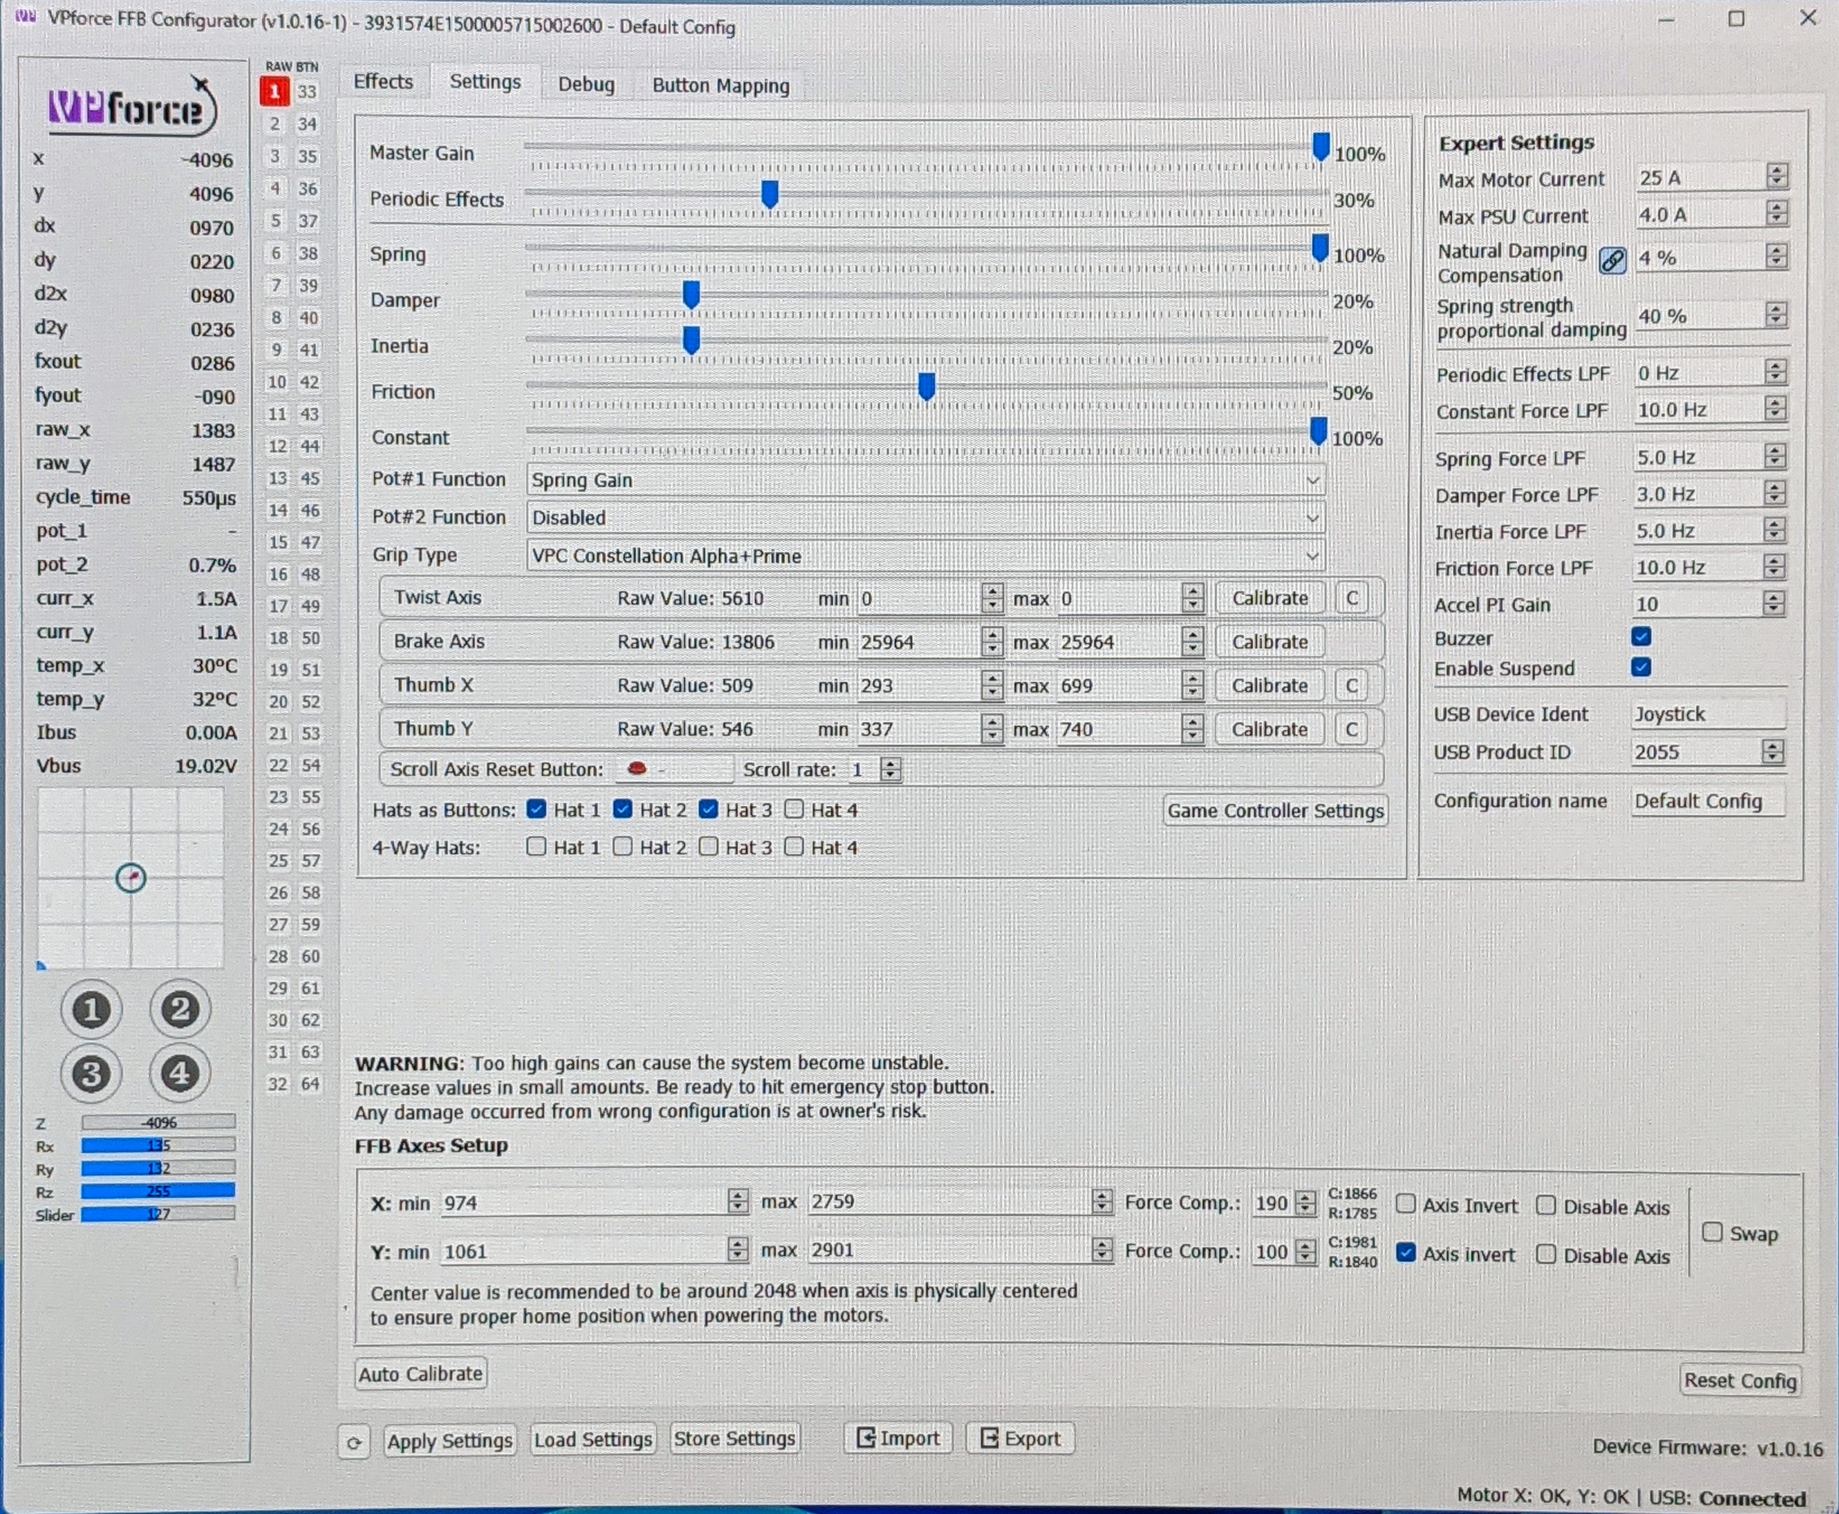
Task: Click the Export icon button
Action: click(x=1020, y=1438)
